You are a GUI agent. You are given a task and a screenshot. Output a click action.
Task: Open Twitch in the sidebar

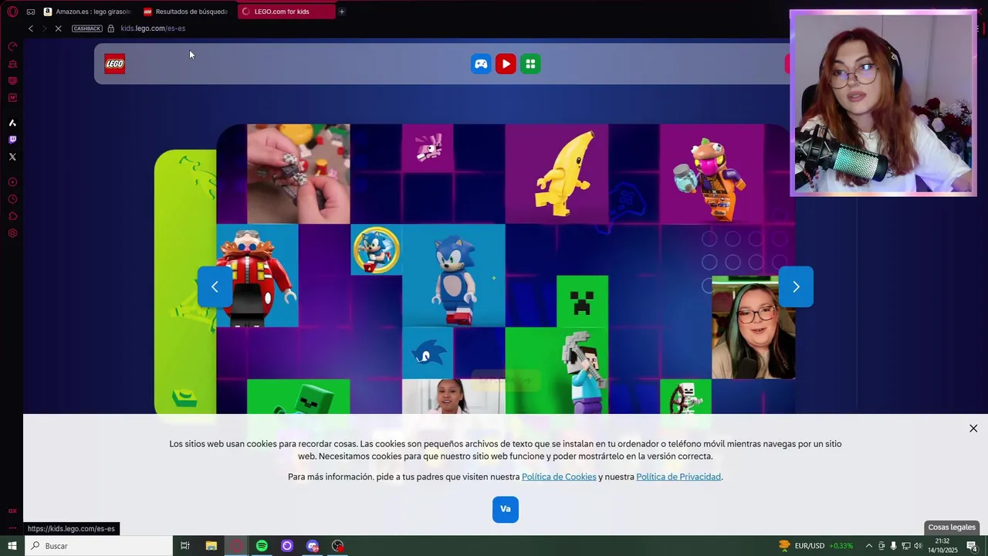[x=12, y=140]
